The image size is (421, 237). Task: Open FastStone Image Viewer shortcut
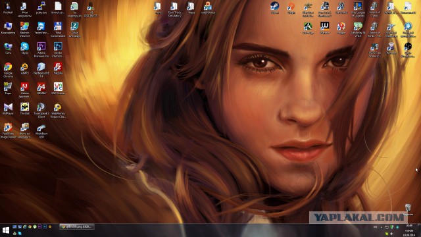tap(8, 130)
